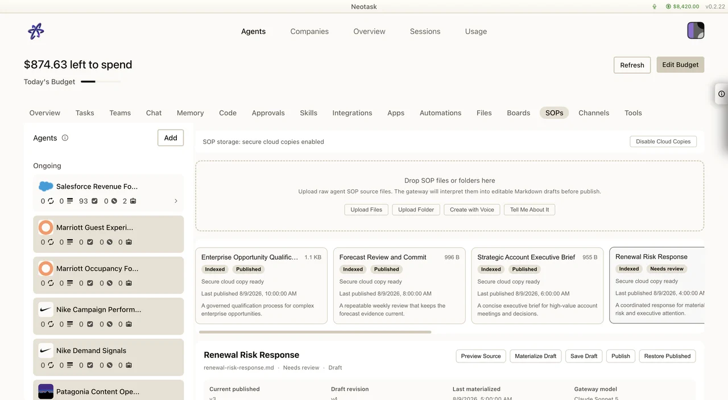Open the Memory tab

190,113
